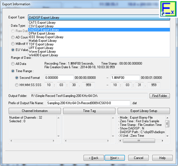Screen dimensions: 178x166
Task: Pick DPlot Export Library from the list
Action: (x=99, y=33)
